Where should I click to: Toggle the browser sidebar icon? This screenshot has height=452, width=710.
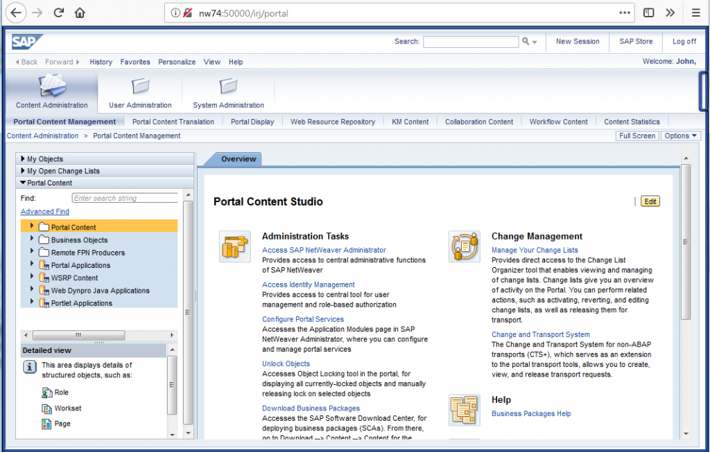point(648,12)
